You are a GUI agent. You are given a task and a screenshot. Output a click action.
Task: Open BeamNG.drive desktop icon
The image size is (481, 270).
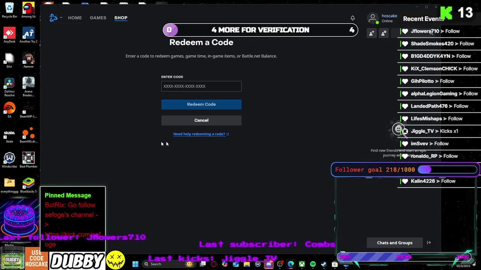pos(29,135)
